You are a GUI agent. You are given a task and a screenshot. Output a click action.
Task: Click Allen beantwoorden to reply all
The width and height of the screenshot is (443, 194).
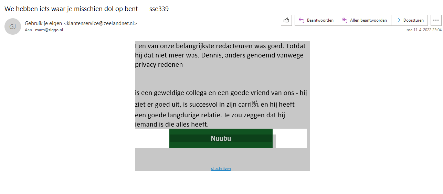pyautogui.click(x=364, y=20)
